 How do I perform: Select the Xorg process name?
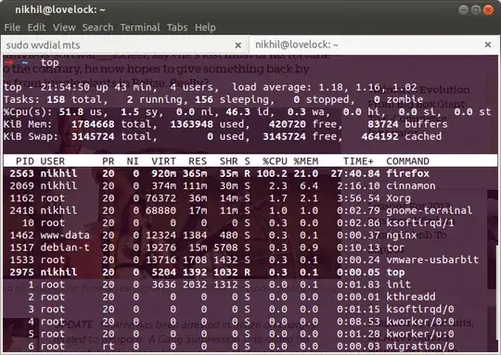(398, 198)
